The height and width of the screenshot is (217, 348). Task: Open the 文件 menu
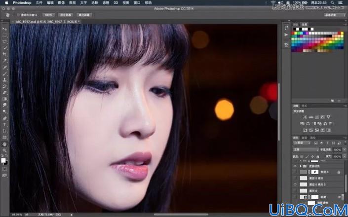(39, 2)
